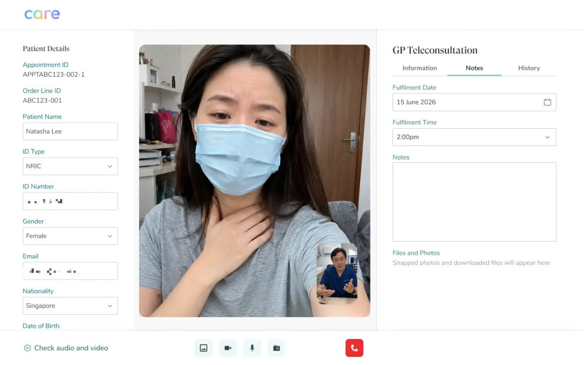
Task: Open the History tab
Action: click(529, 68)
